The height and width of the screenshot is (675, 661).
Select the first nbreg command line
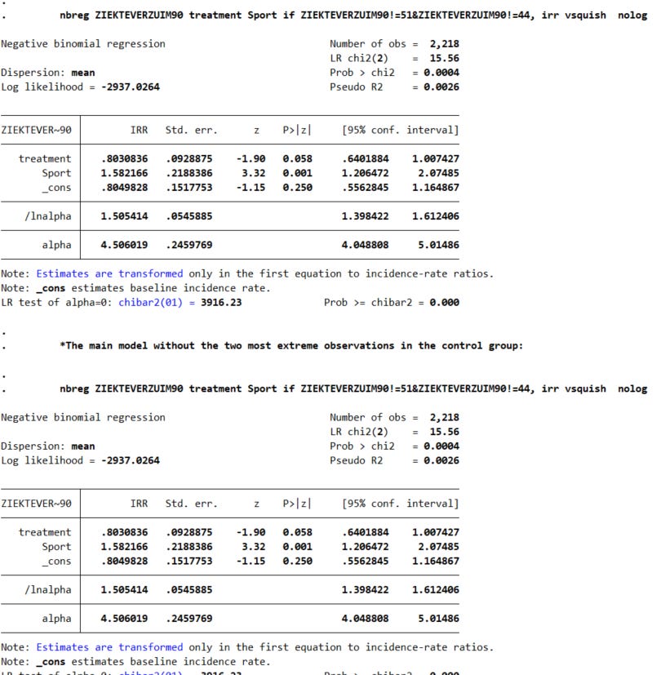353,15
